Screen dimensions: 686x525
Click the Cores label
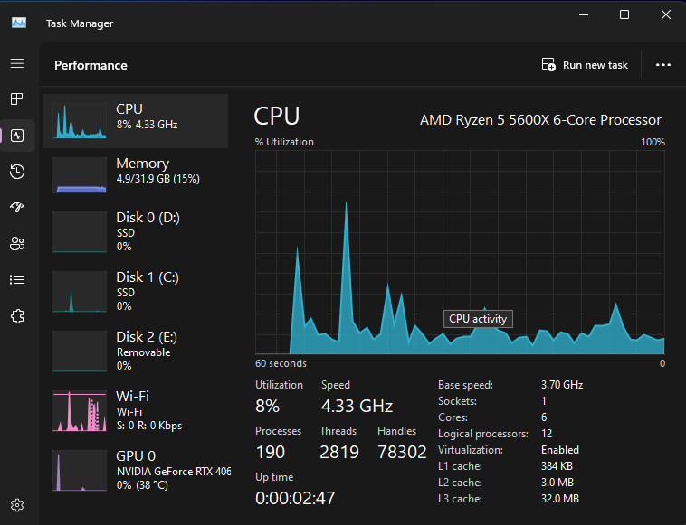click(453, 417)
